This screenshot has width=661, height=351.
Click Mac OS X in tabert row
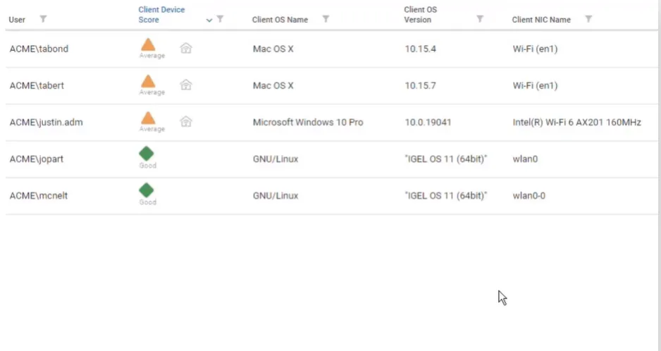tap(273, 86)
